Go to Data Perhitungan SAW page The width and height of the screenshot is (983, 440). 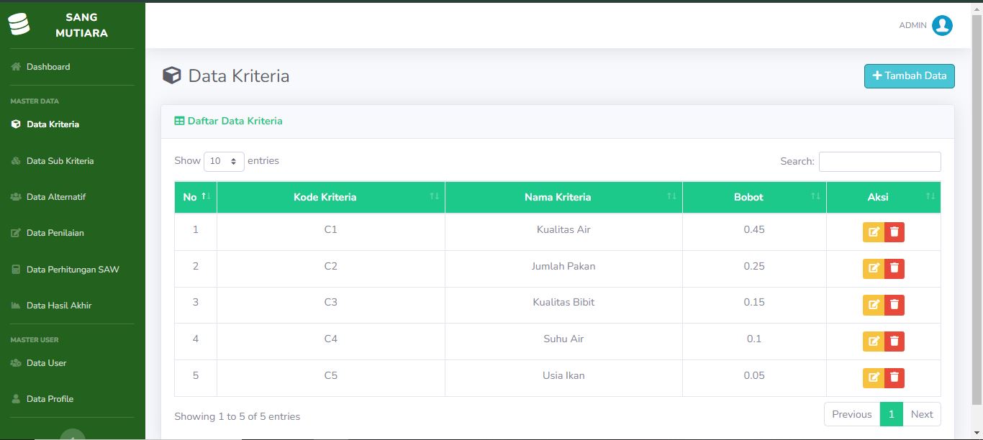pyautogui.click(x=73, y=270)
